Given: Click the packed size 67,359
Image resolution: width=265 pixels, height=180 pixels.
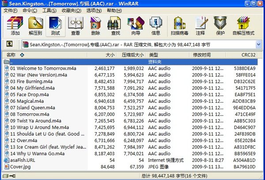Looking at the screenshot, I should 137,167.
